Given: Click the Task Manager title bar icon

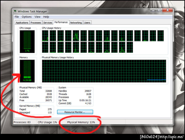Looking at the screenshot, I should (15, 11).
